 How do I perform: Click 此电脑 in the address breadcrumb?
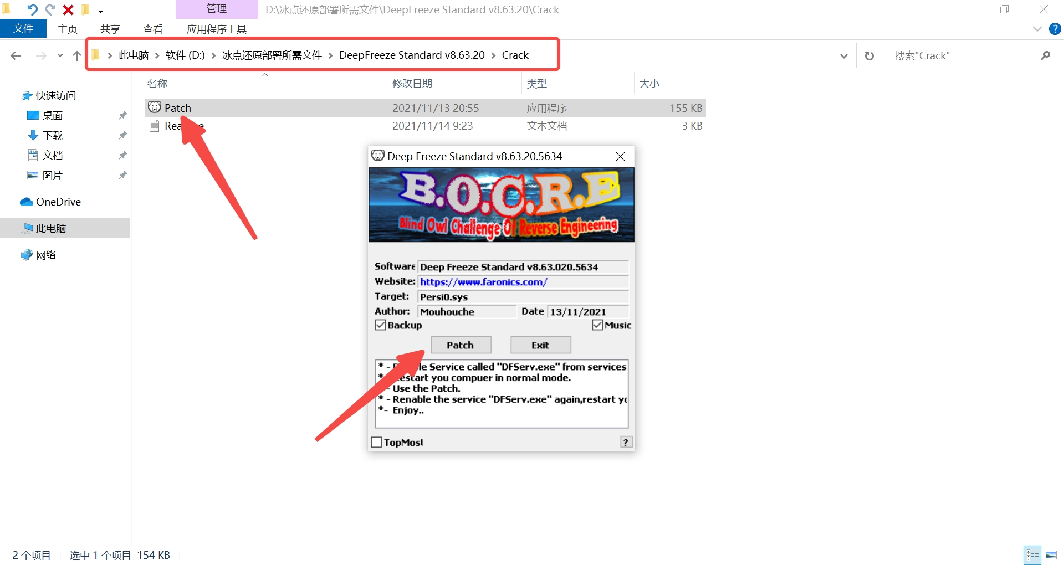pos(134,55)
